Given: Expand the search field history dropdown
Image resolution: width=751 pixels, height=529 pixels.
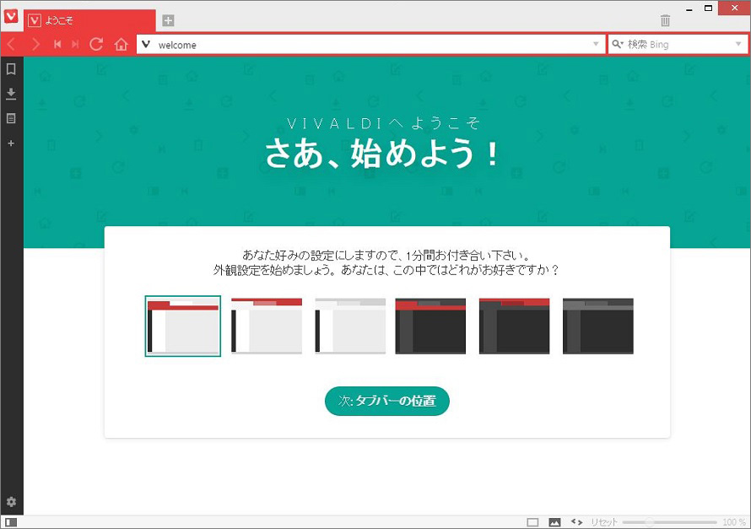Looking at the screenshot, I should [738, 44].
